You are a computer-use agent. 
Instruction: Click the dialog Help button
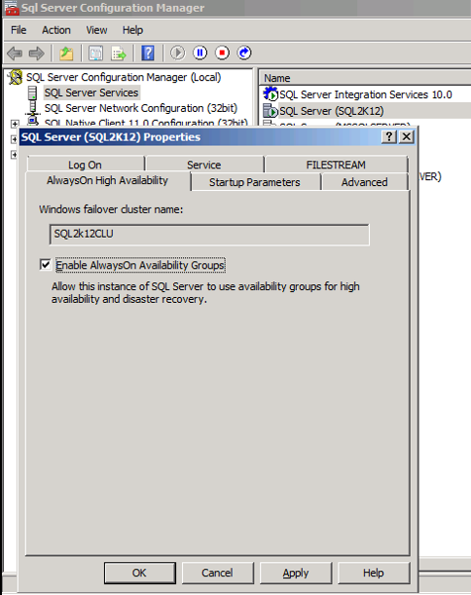[x=374, y=573]
